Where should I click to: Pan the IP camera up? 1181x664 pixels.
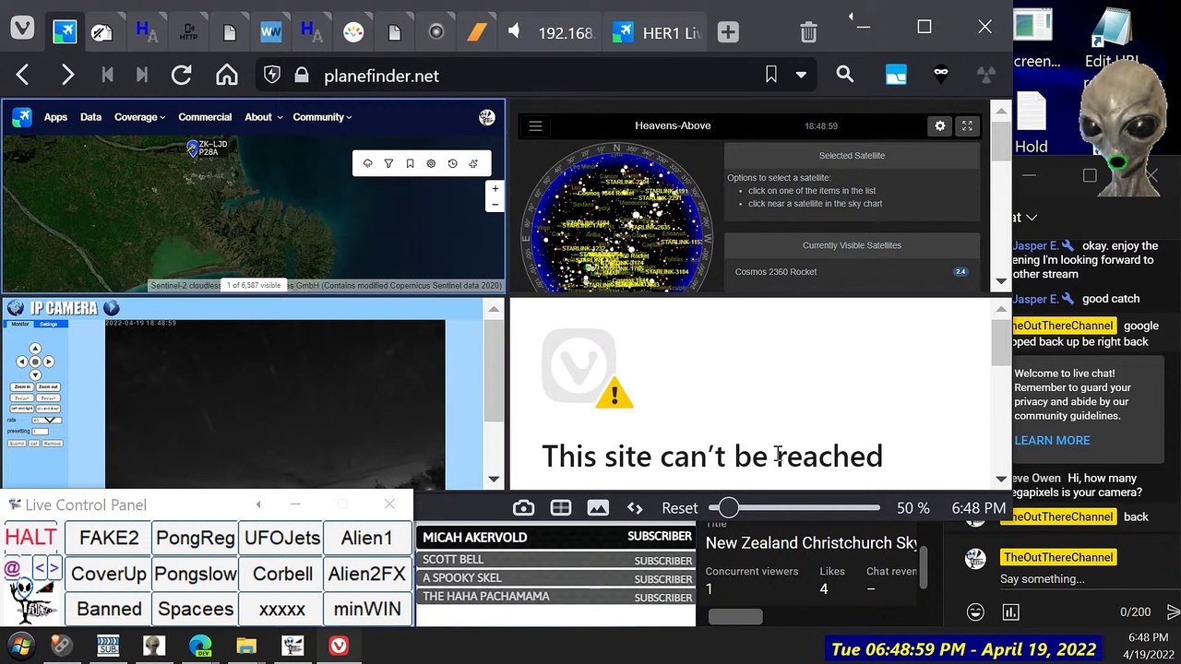pos(35,349)
